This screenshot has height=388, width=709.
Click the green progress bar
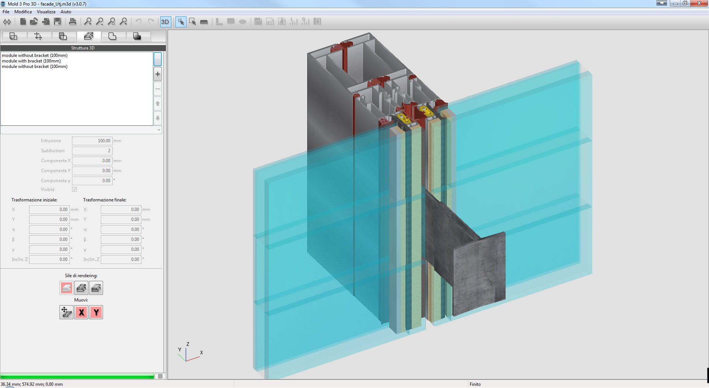coord(78,377)
